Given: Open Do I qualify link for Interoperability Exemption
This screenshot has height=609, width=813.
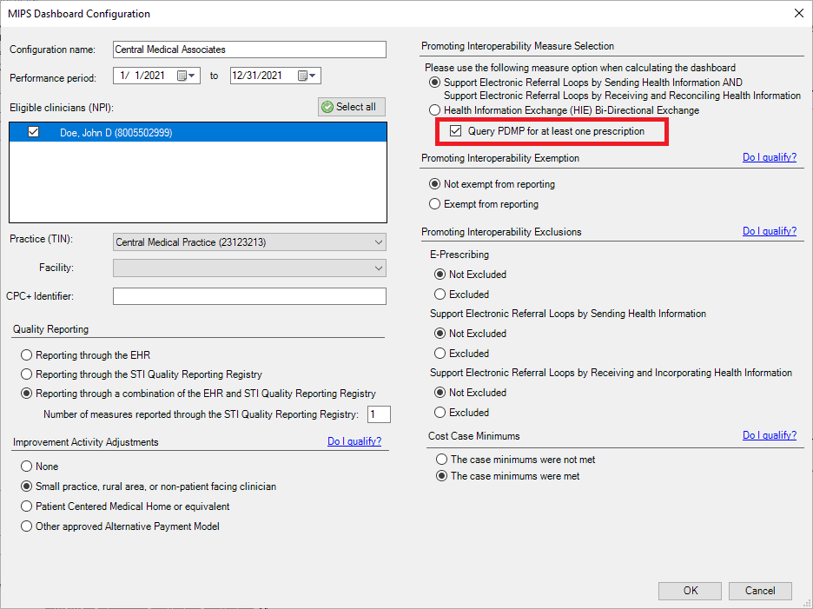Looking at the screenshot, I should (x=770, y=157).
